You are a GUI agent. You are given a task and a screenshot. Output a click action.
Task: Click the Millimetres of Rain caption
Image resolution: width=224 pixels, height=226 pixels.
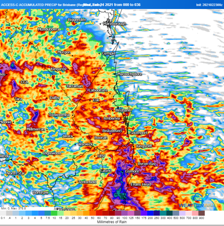click(x=112, y=222)
